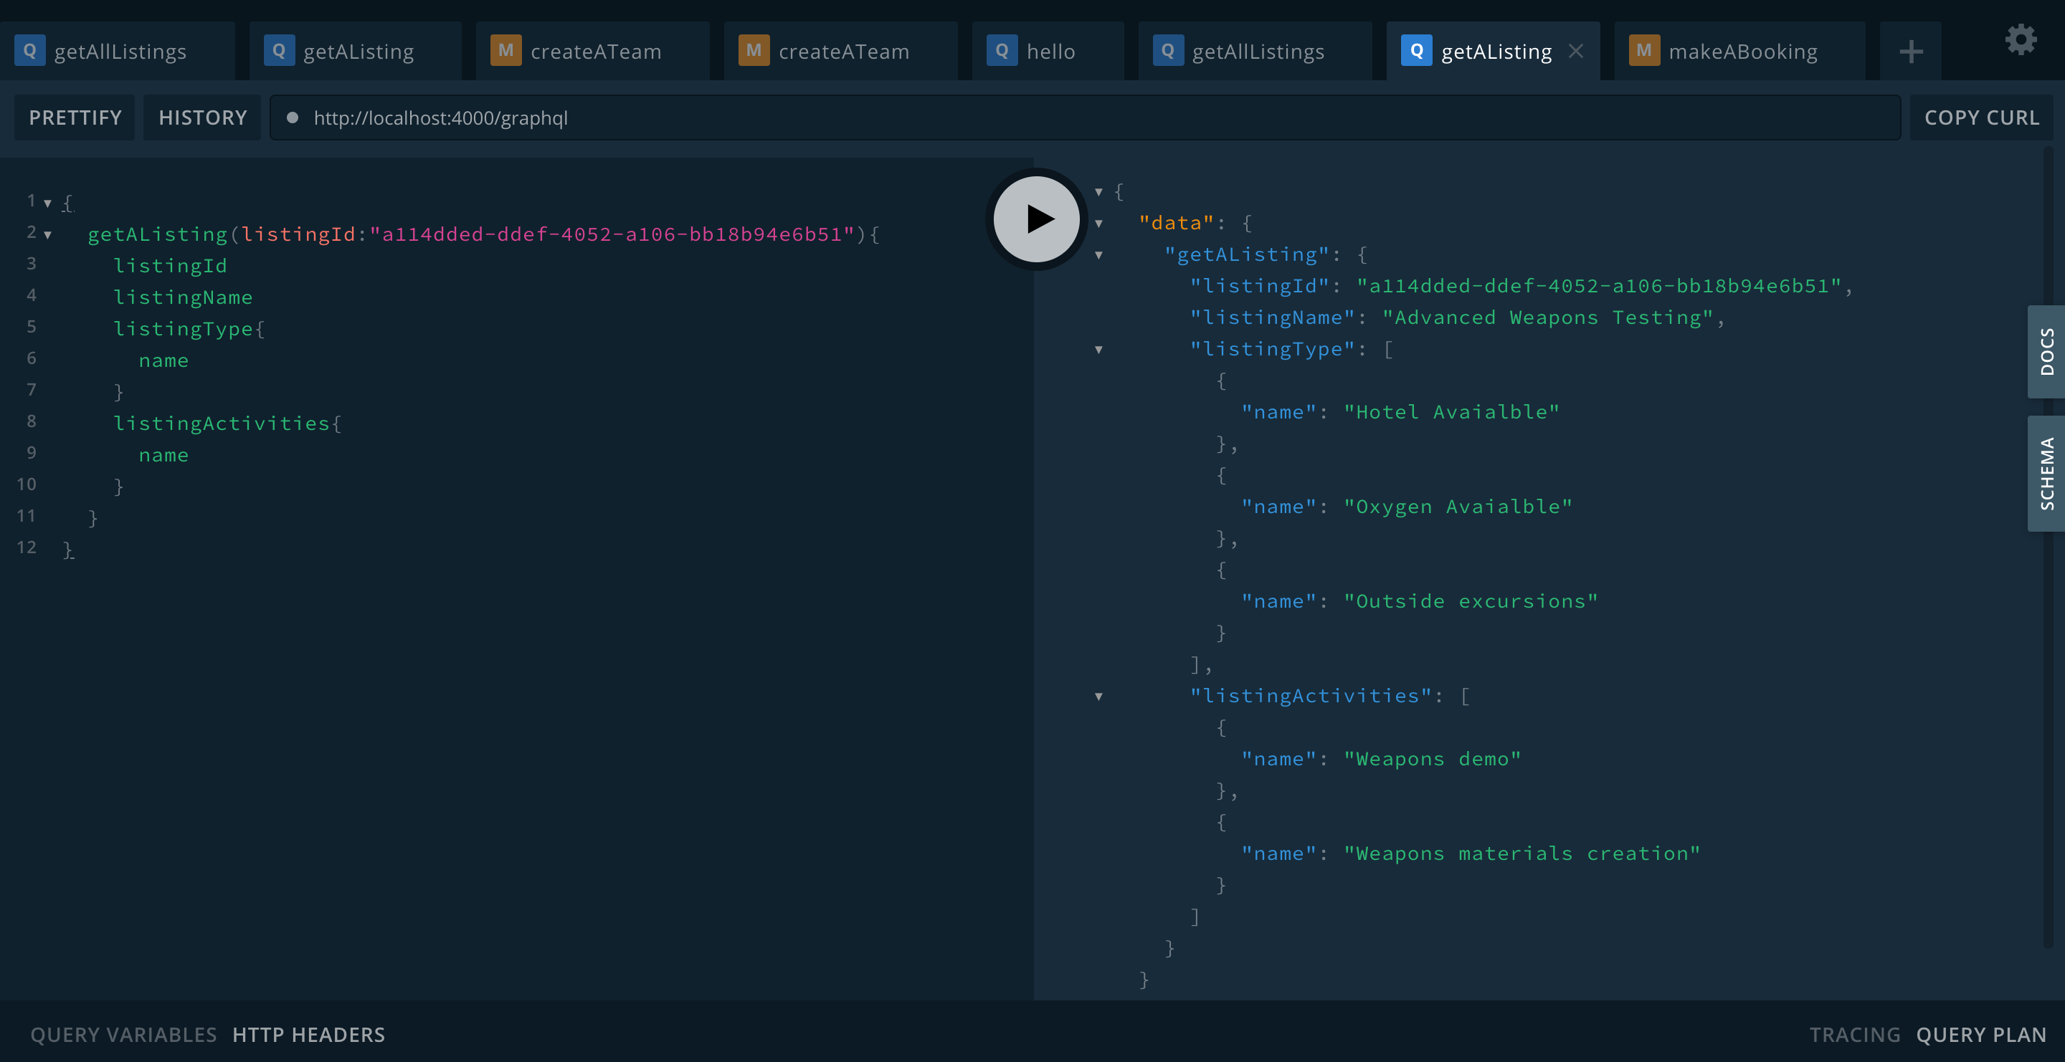Click "Oxygen Avaialble" value in response
2065x1062 pixels.
pyautogui.click(x=1458, y=506)
